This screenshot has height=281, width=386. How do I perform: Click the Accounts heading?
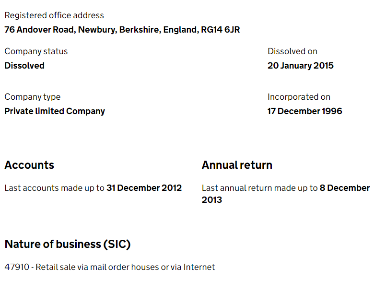(x=29, y=165)
